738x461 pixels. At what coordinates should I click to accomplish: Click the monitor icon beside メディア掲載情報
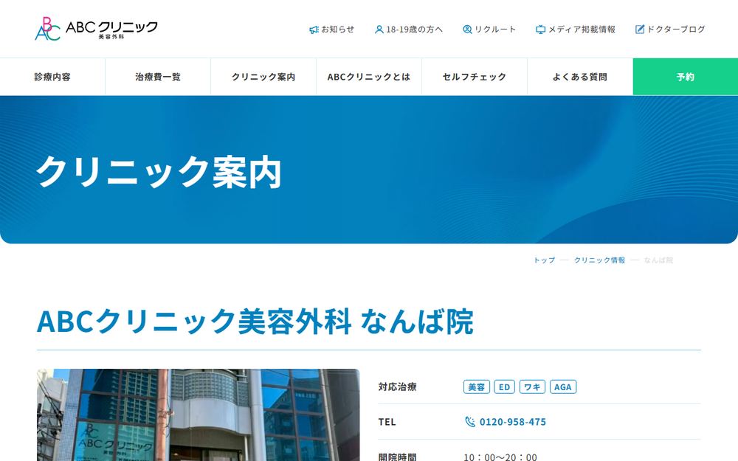(x=540, y=30)
